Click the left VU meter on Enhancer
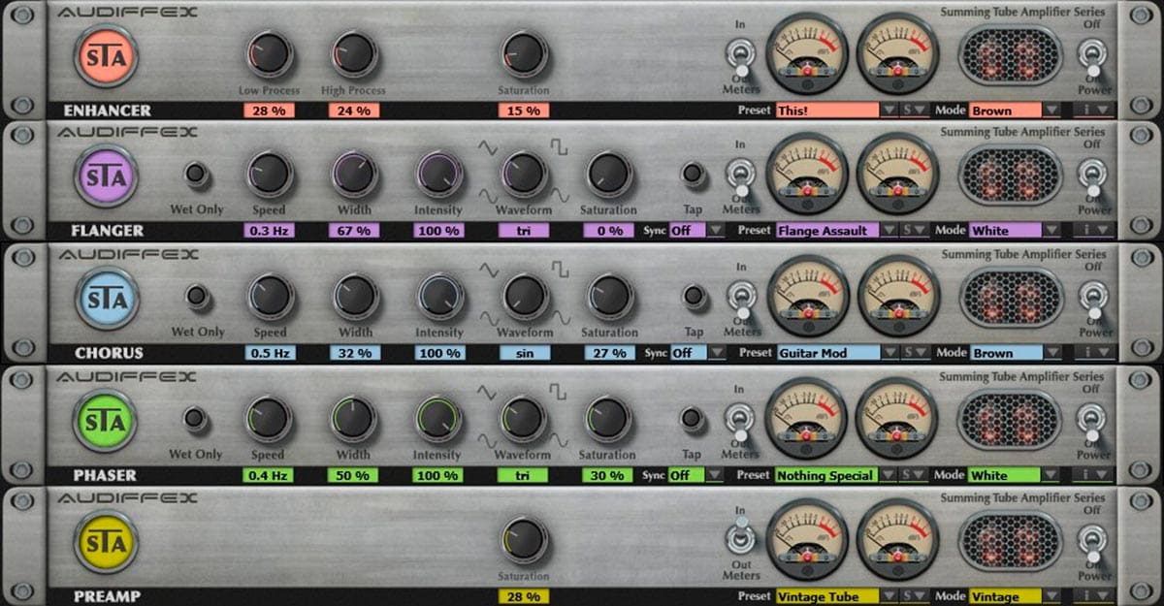This screenshot has height=606, width=1164. (x=807, y=52)
